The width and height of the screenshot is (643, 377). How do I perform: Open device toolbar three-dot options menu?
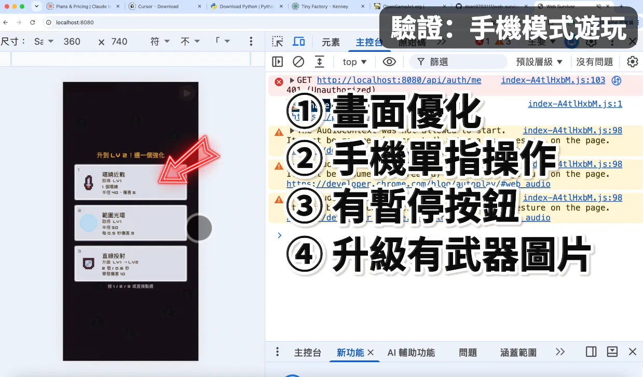pyautogui.click(x=251, y=41)
